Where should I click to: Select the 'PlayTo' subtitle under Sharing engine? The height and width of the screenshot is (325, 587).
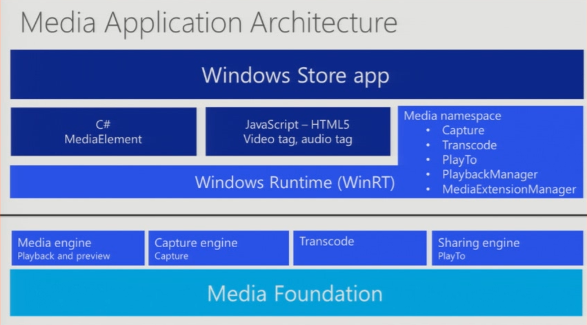click(x=452, y=256)
